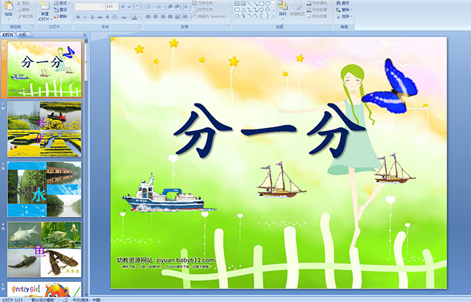Click the Find (查找) icon
Screen dimensions: 471x302
pos(345,3)
